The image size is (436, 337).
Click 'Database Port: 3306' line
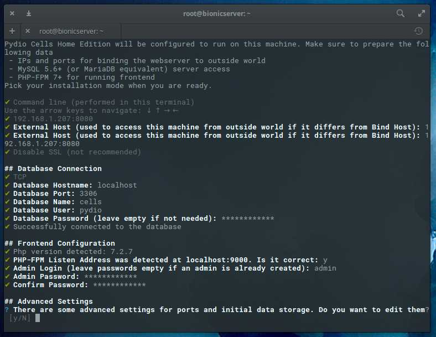51,194
